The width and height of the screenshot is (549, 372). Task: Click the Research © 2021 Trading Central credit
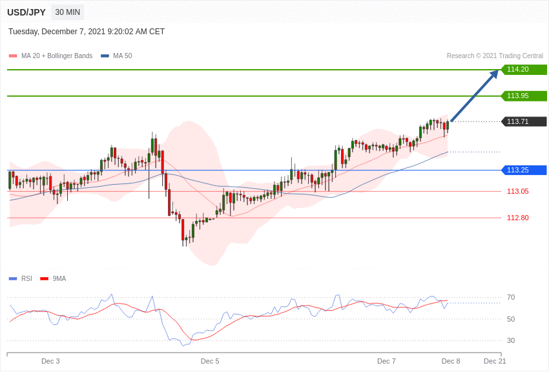pyautogui.click(x=495, y=56)
